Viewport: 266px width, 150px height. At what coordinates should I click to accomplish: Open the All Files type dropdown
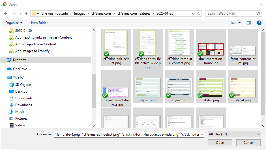234,135
